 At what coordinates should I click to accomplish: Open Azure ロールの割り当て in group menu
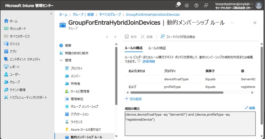point(83,129)
